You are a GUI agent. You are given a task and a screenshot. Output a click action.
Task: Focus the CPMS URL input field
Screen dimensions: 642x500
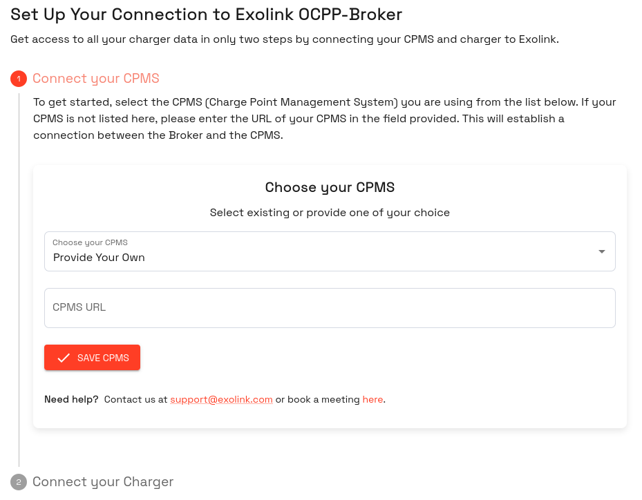(x=330, y=308)
